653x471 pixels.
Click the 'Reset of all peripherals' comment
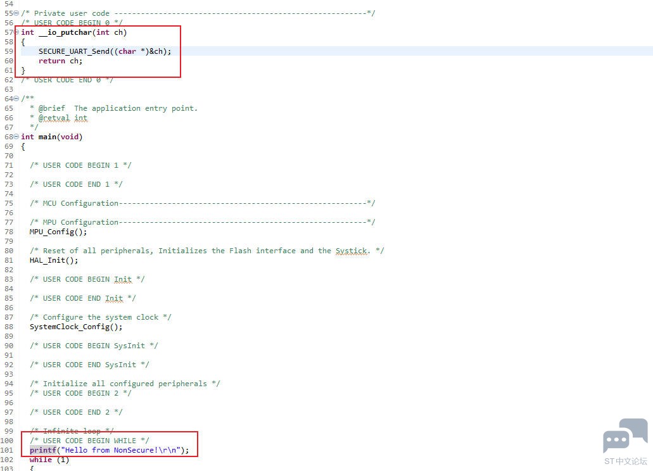click(207, 251)
